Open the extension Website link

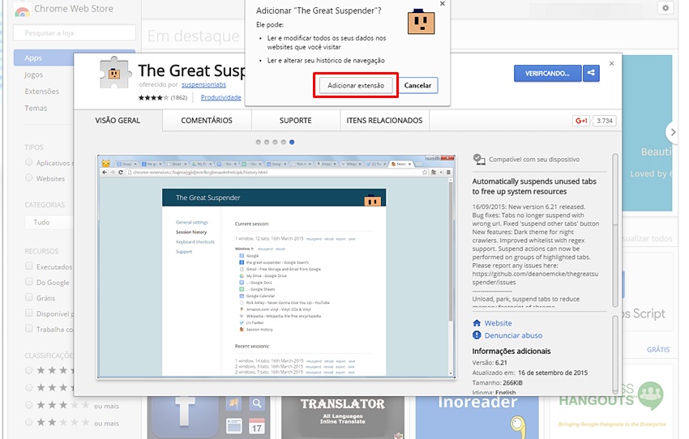pyautogui.click(x=498, y=323)
